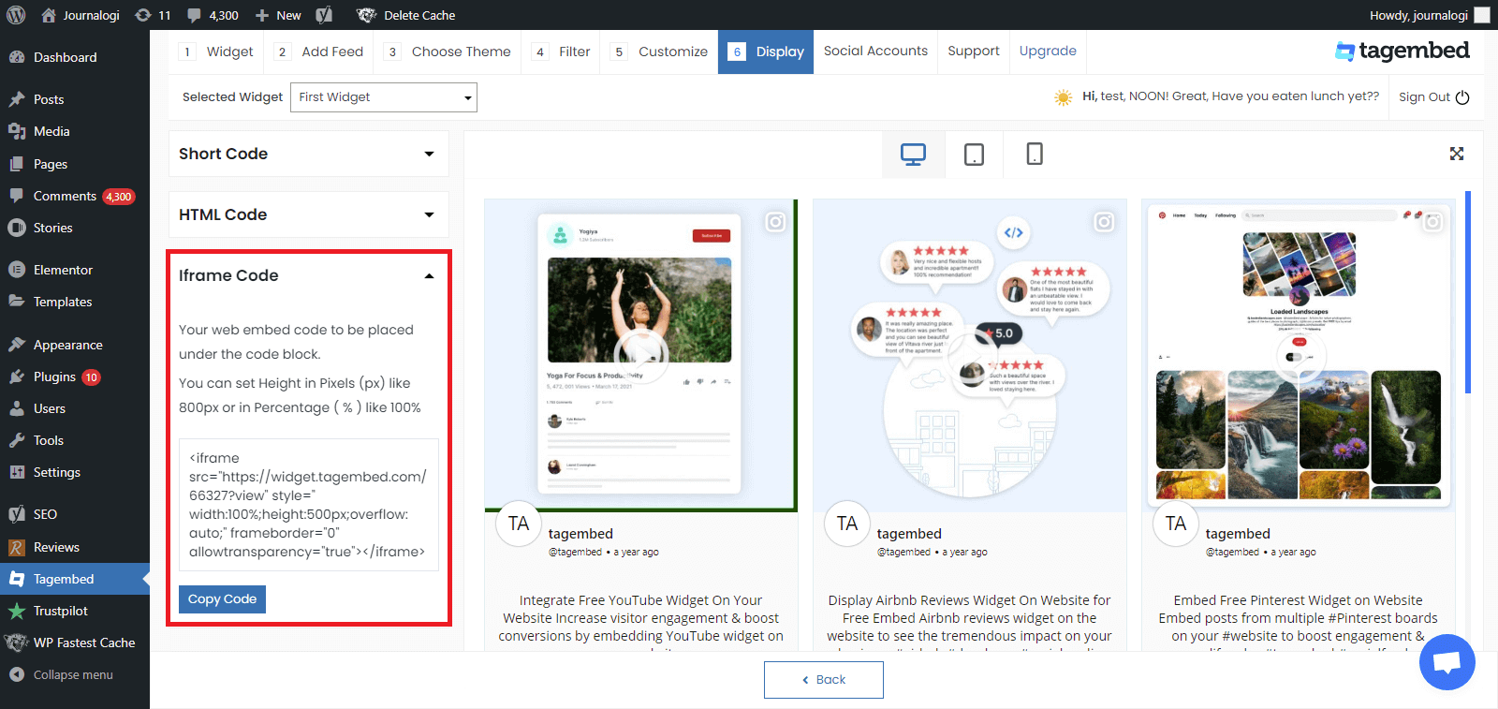Click WordPress logo in admin bar
1498x709 pixels.
click(x=16, y=15)
